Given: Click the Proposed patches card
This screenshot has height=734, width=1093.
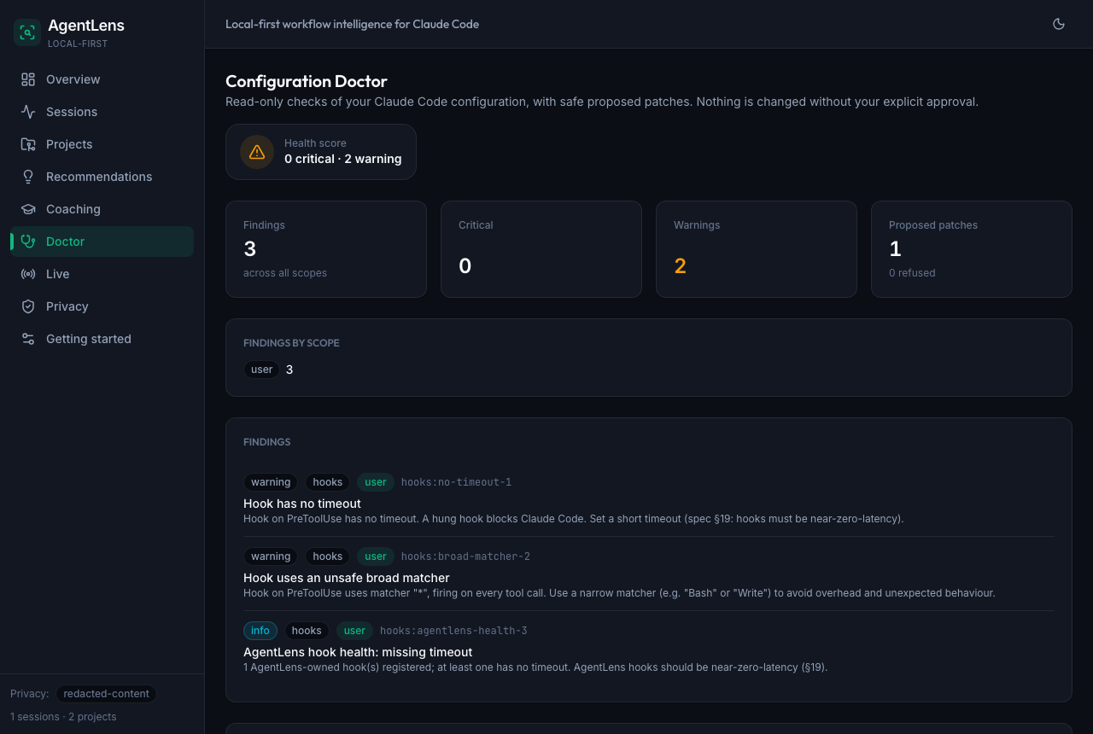Looking at the screenshot, I should coord(972,249).
